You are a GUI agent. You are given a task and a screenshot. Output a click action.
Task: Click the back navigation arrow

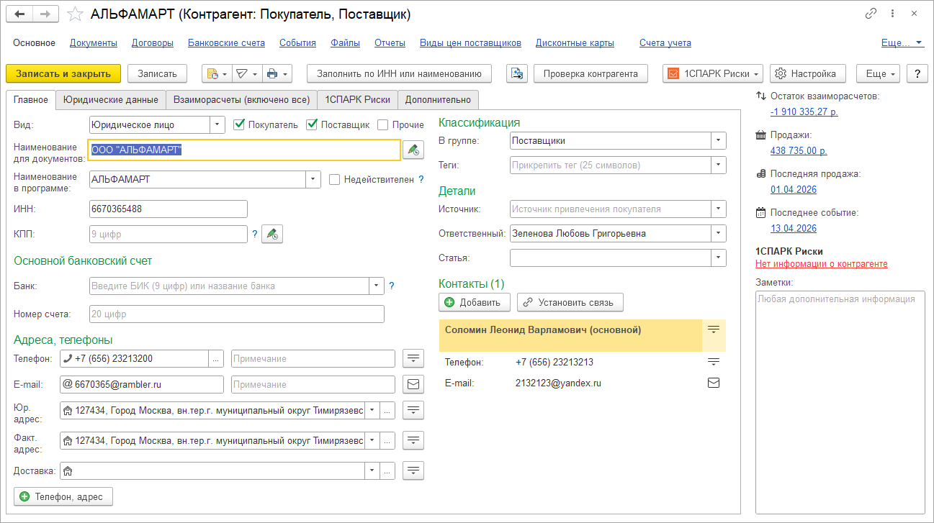coord(22,14)
